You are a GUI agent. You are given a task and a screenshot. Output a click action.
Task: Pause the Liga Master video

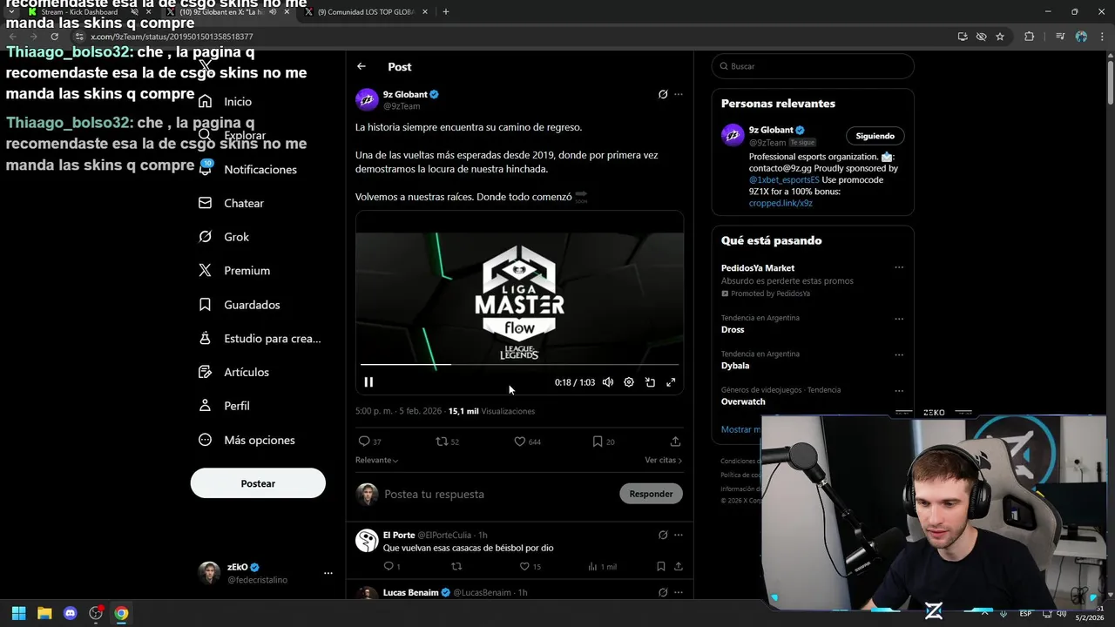pyautogui.click(x=368, y=382)
